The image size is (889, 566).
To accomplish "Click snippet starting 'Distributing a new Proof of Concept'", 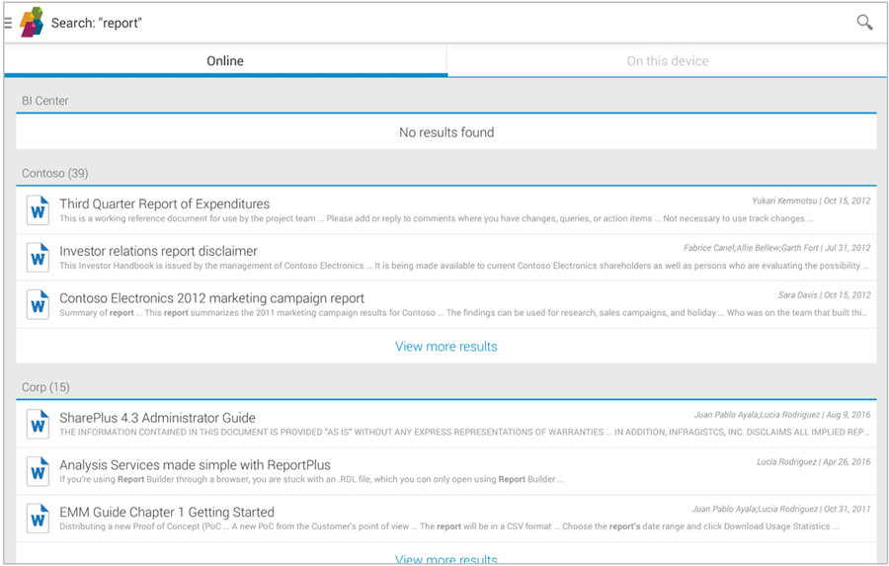I will click(449, 526).
